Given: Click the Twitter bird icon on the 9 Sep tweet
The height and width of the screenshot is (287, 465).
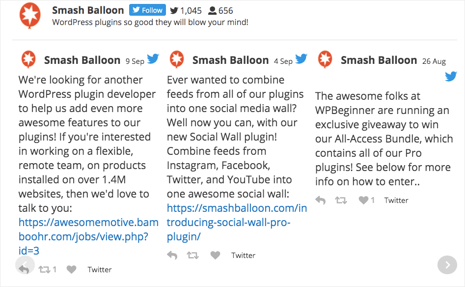Looking at the screenshot, I should 153,58.
